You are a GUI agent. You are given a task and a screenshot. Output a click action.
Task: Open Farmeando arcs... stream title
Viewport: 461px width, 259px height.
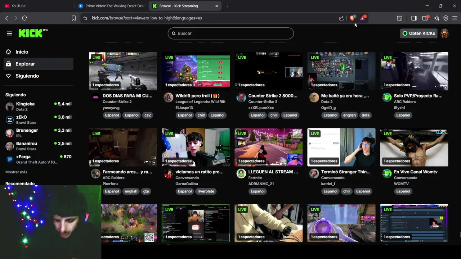[x=127, y=172]
